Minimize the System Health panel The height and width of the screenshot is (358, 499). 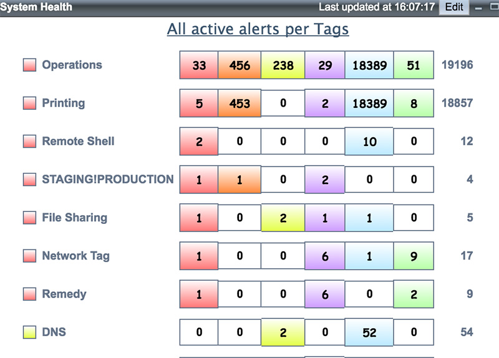point(478,8)
